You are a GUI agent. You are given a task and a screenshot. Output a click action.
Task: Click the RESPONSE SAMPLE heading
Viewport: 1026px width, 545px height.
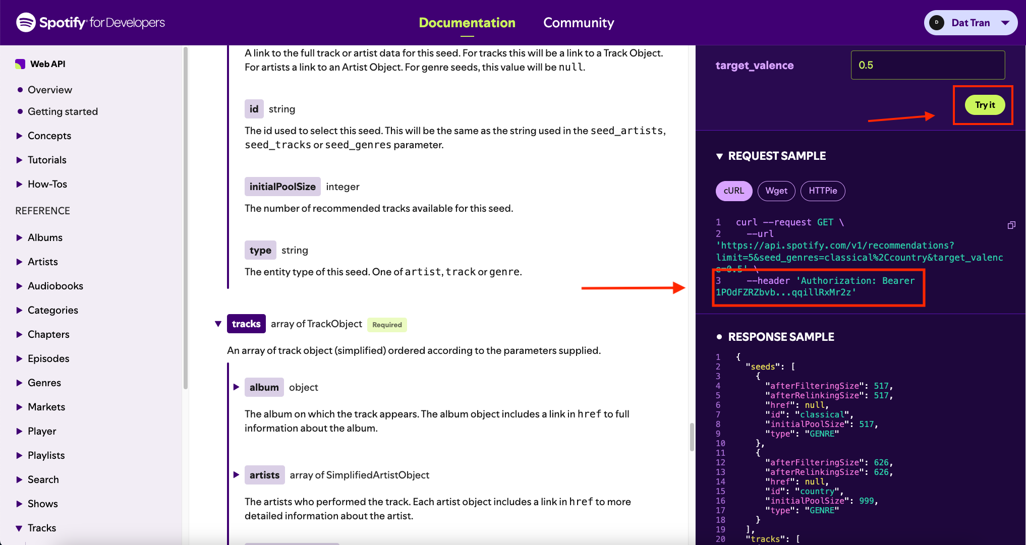coord(781,337)
